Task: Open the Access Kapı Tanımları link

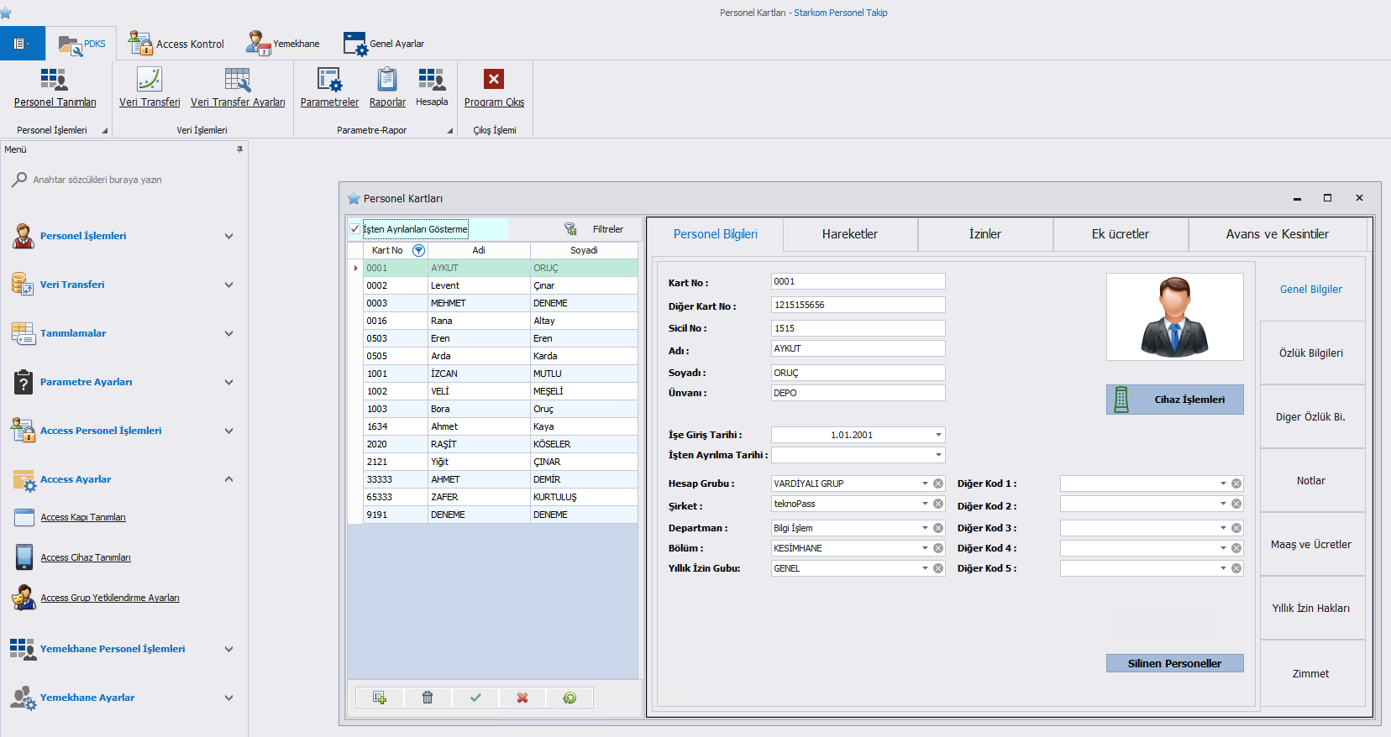Action: tap(83, 517)
